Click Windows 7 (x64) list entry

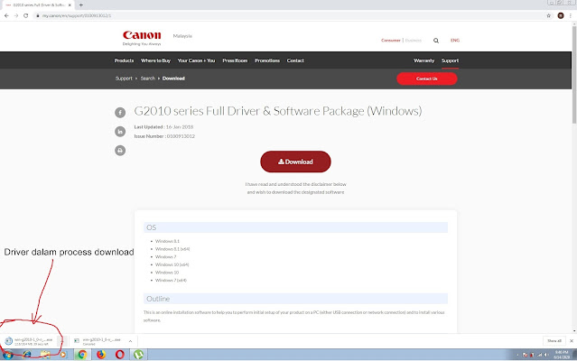click(x=171, y=280)
